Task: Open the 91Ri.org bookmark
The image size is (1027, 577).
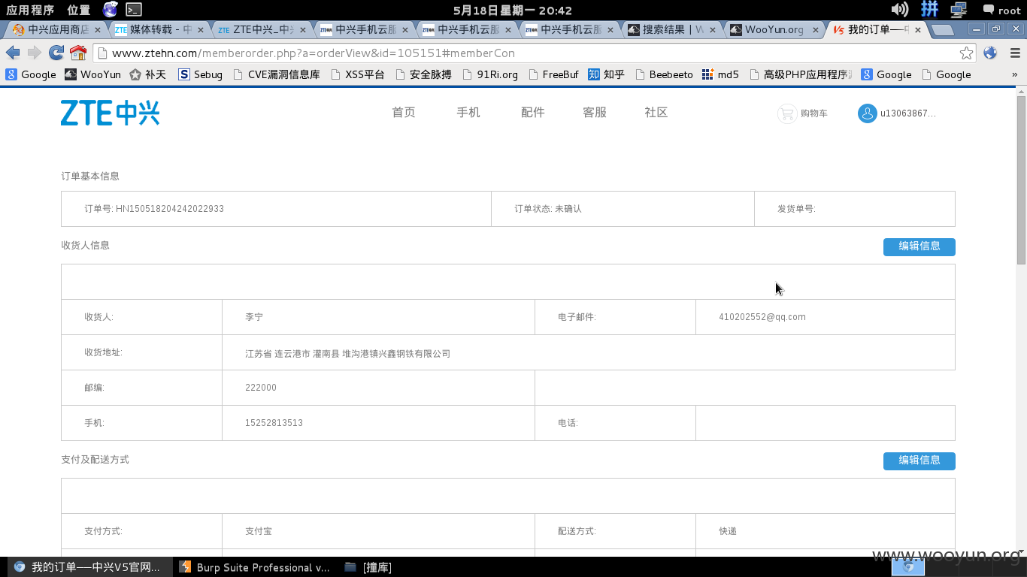Action: coord(489,74)
